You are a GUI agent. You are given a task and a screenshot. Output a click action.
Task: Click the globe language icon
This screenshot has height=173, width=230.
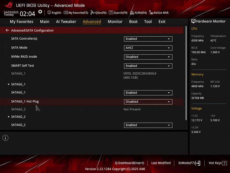(49, 12)
